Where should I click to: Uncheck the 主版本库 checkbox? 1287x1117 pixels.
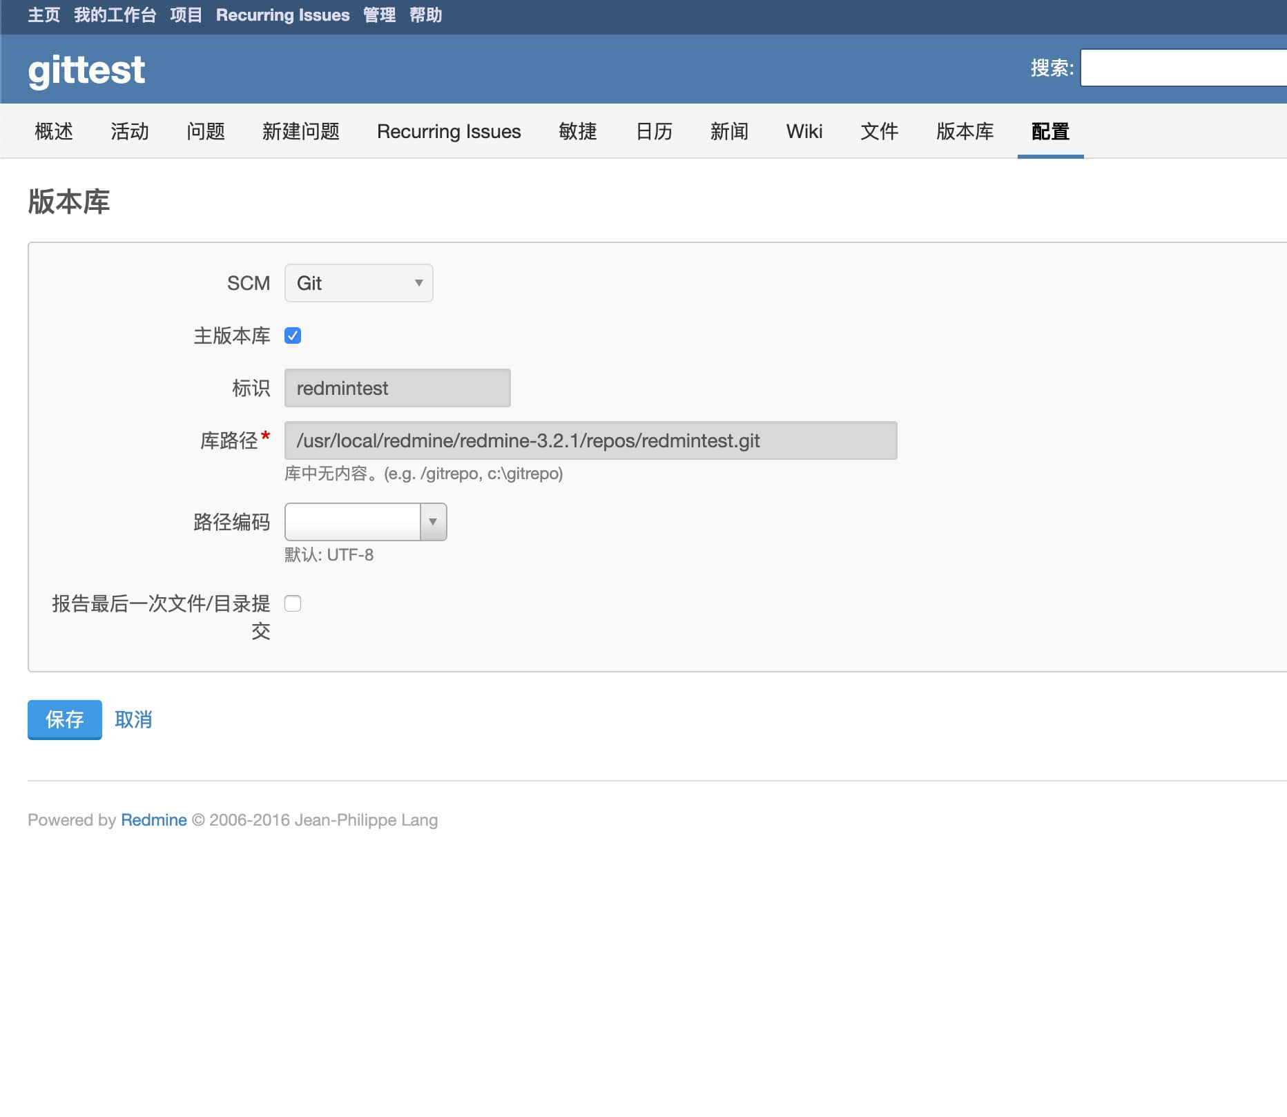pos(293,336)
